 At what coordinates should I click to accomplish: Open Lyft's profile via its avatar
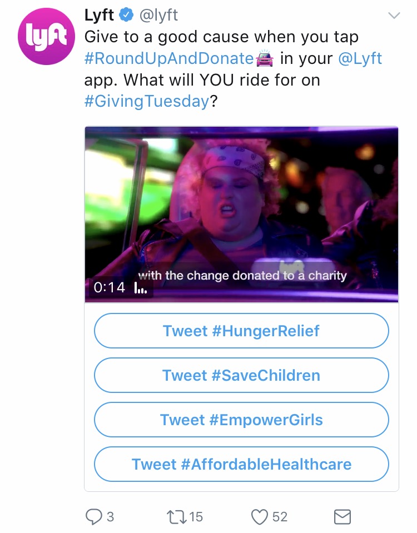pos(46,37)
